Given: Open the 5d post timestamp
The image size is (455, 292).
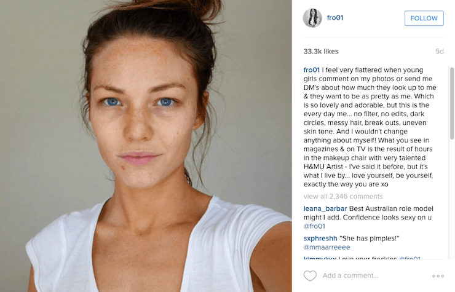Looking at the screenshot, I should click(440, 52).
